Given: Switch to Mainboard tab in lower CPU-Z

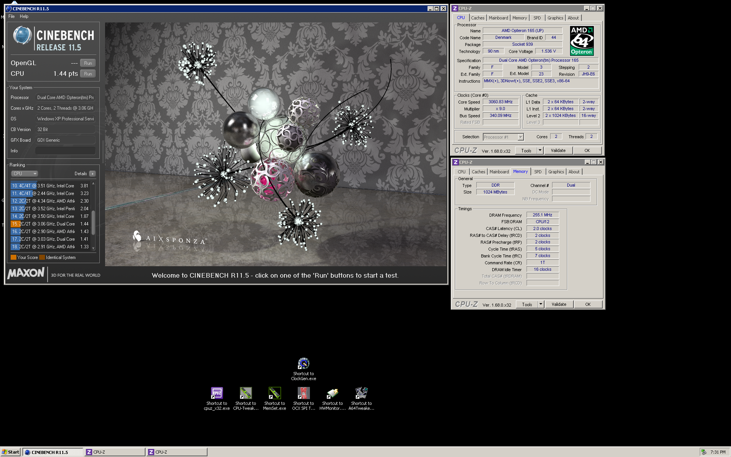Looking at the screenshot, I should click(499, 172).
